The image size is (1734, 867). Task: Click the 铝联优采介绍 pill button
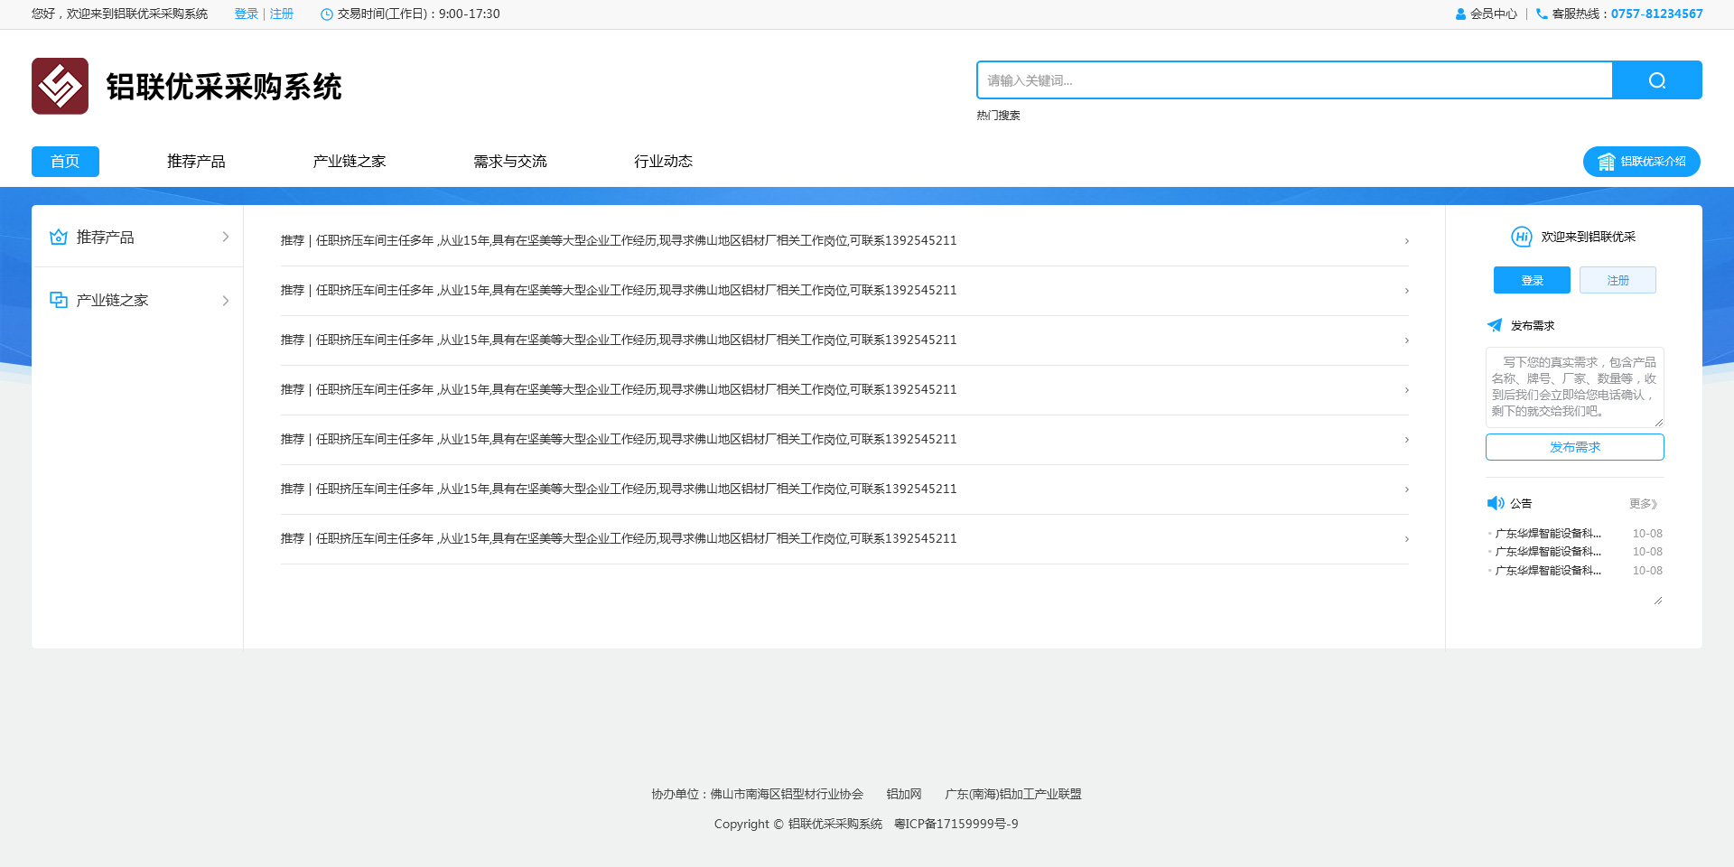(x=1641, y=162)
